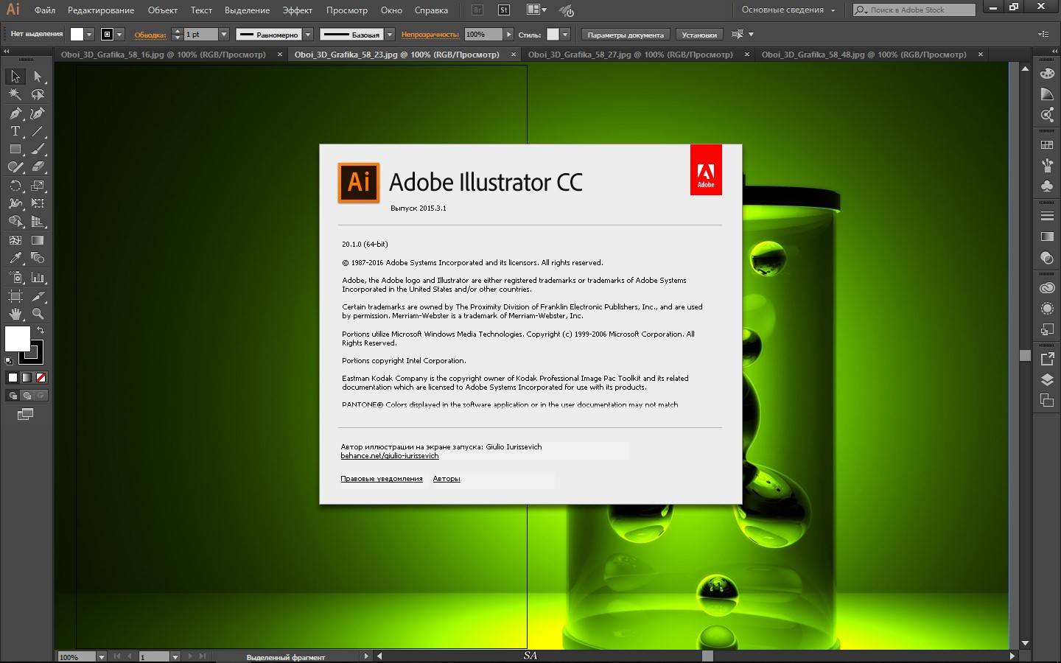
Task: Enable Draw Normal mode
Action: (13, 396)
